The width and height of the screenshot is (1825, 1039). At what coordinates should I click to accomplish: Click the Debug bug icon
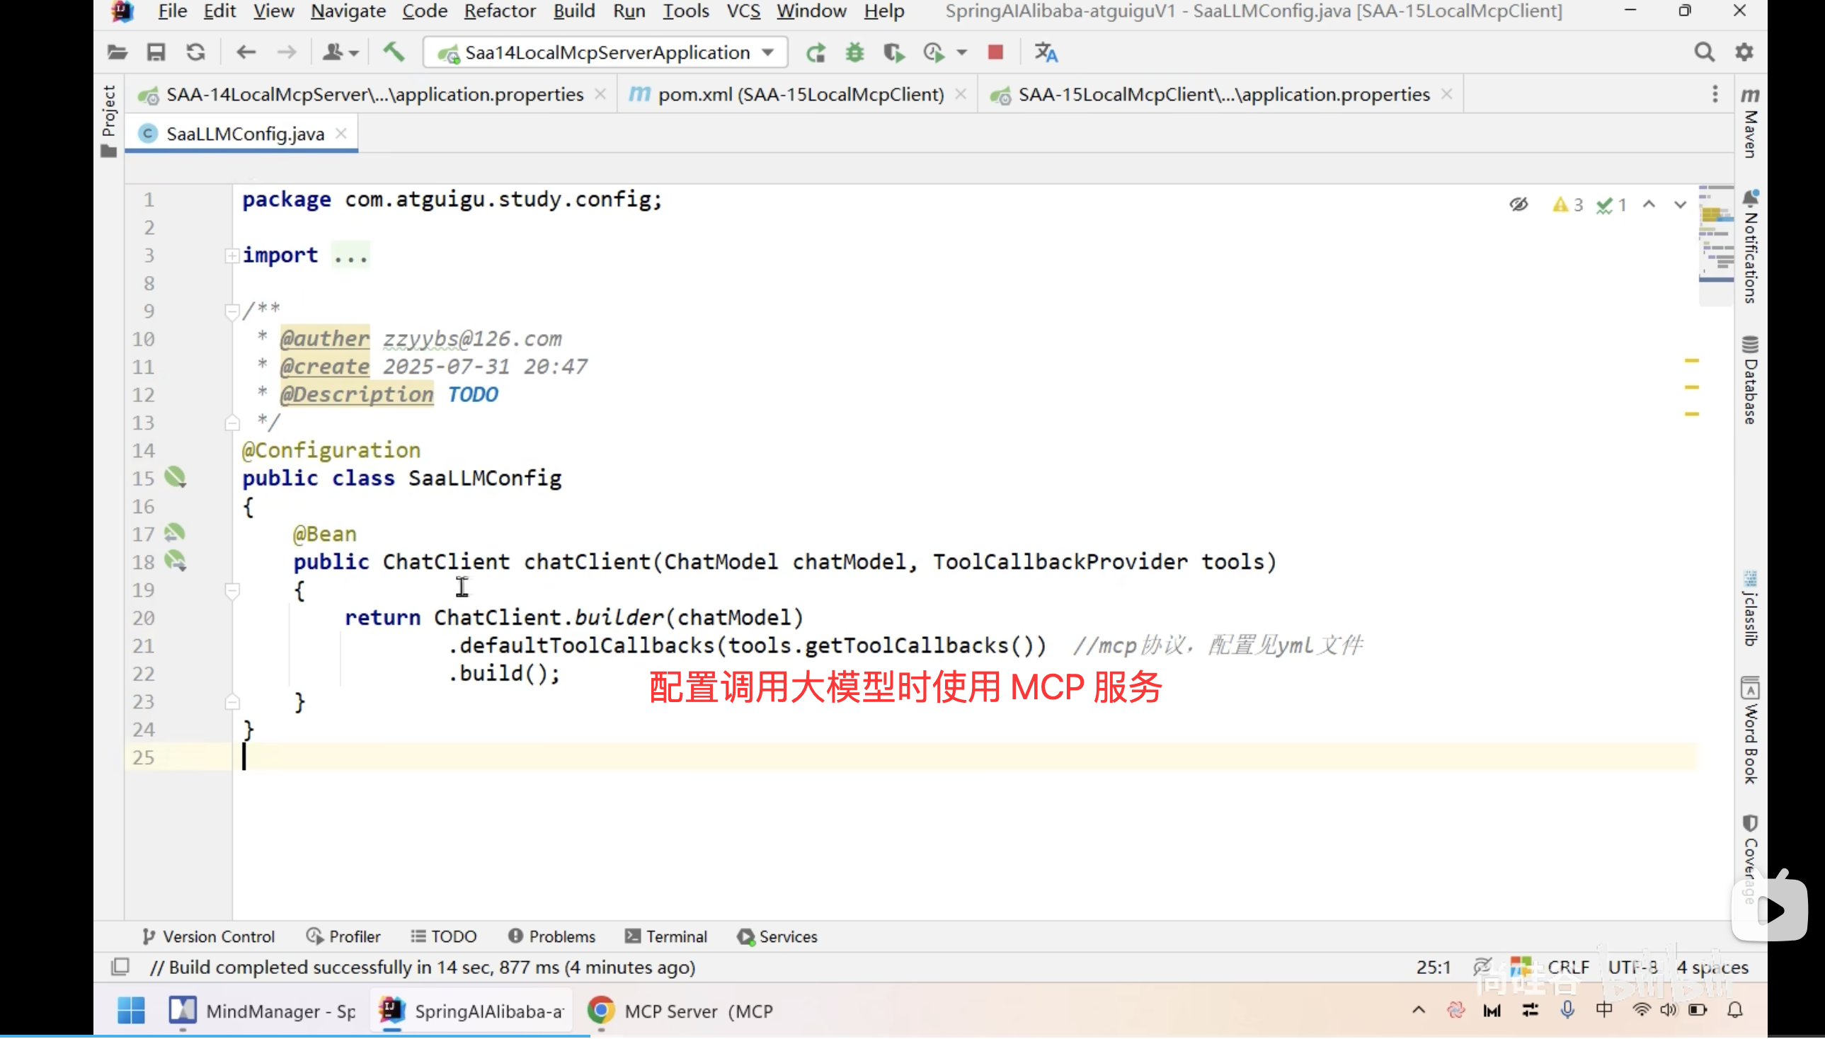[854, 52]
